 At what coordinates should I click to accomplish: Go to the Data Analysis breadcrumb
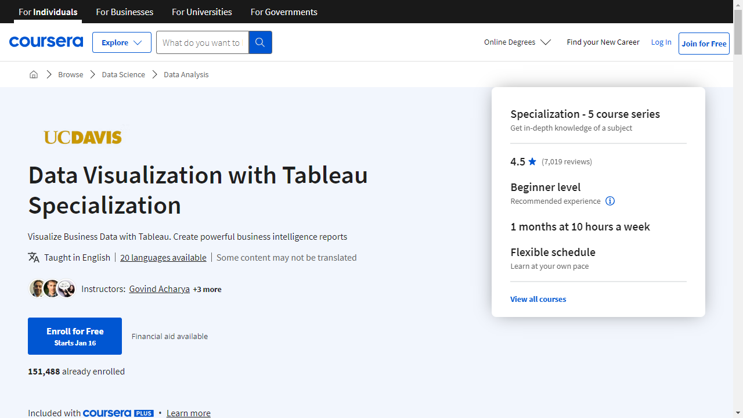coord(186,74)
